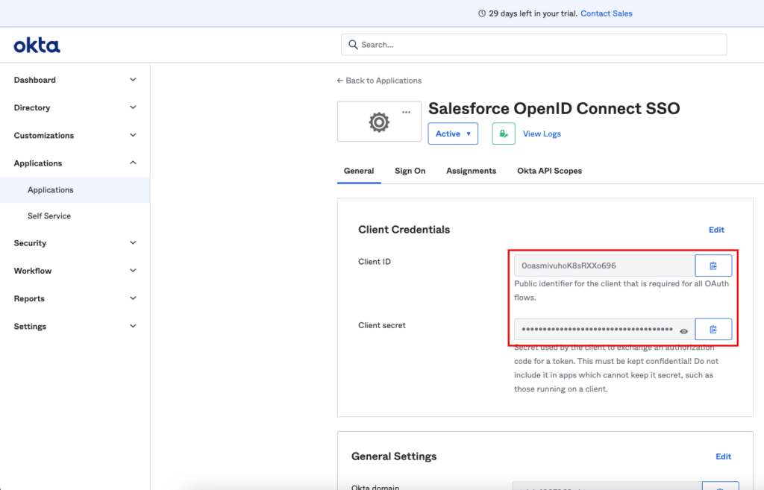The height and width of the screenshot is (490, 764).
Task: Edit the Client Credentials section
Action: coord(716,230)
